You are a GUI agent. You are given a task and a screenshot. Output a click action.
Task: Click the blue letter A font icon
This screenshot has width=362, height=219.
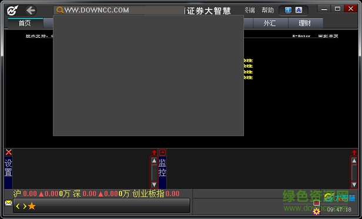pos(299,10)
